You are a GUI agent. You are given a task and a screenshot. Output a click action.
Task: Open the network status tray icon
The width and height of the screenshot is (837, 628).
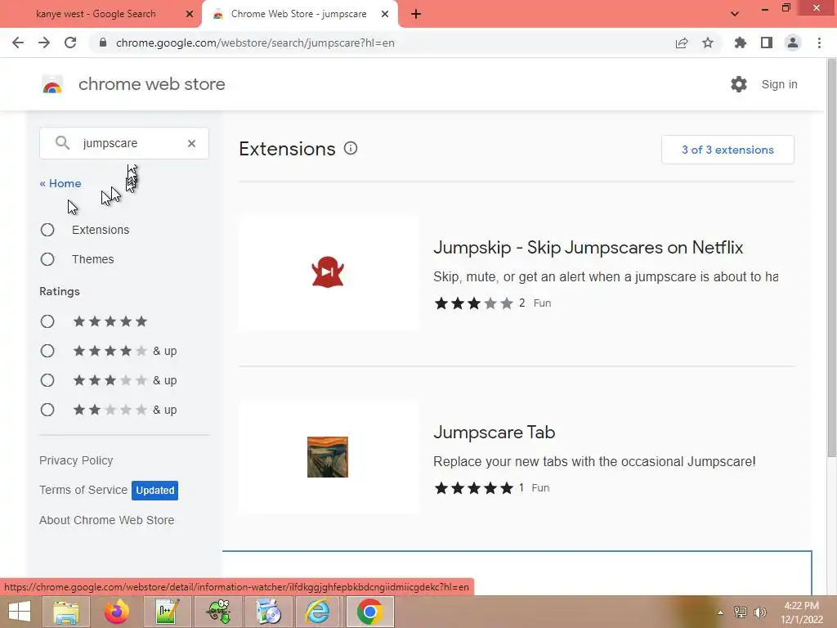click(x=741, y=612)
